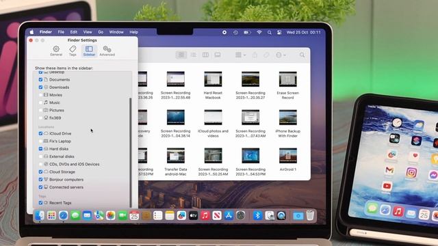Open Spotlight search from menu bar
The width and height of the screenshot is (438, 246).
pos(269,32)
